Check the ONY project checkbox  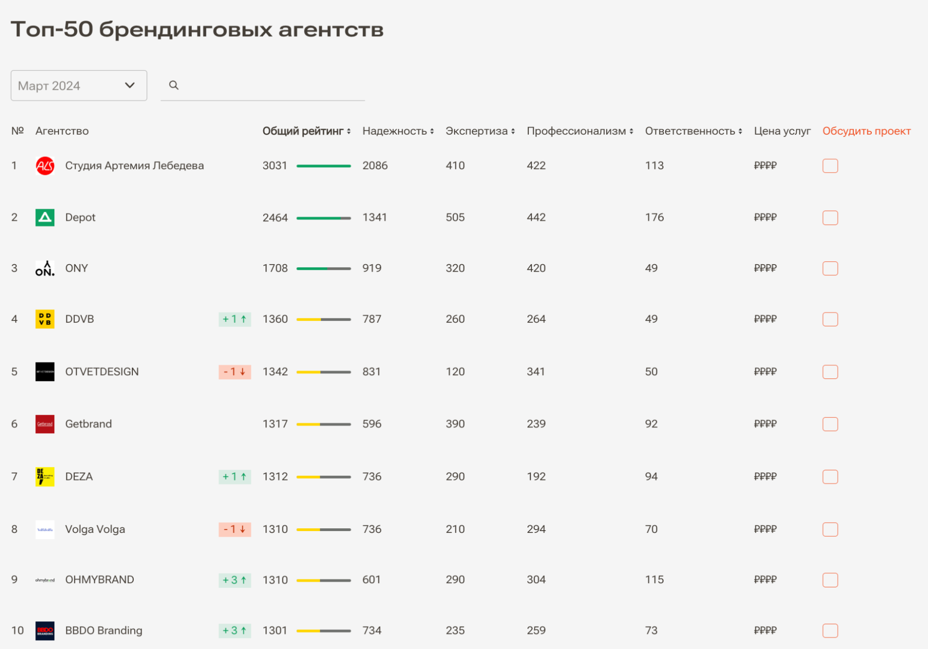pyautogui.click(x=830, y=268)
